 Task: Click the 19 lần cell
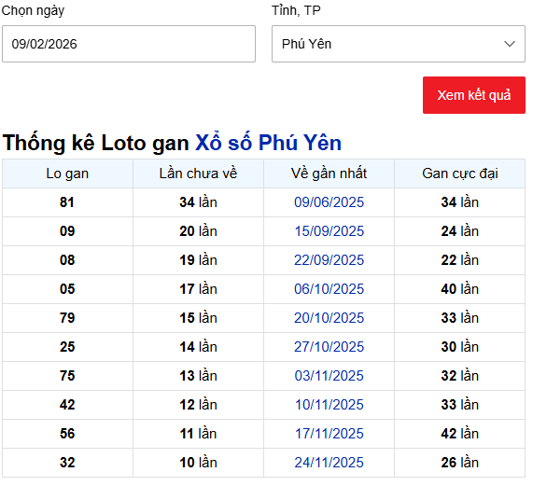[x=198, y=260]
